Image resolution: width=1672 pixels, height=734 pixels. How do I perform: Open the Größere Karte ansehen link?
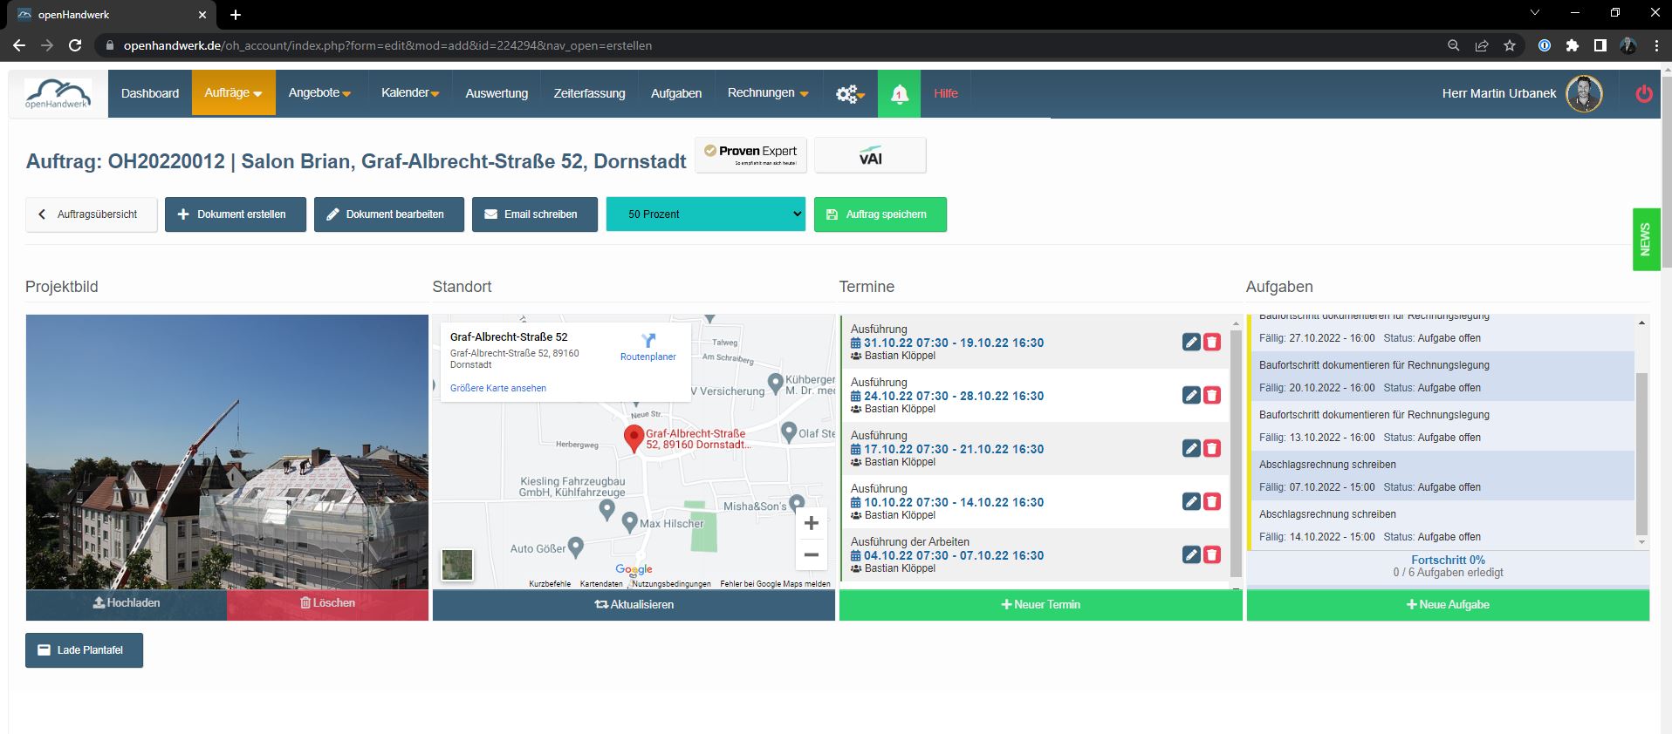tap(498, 388)
